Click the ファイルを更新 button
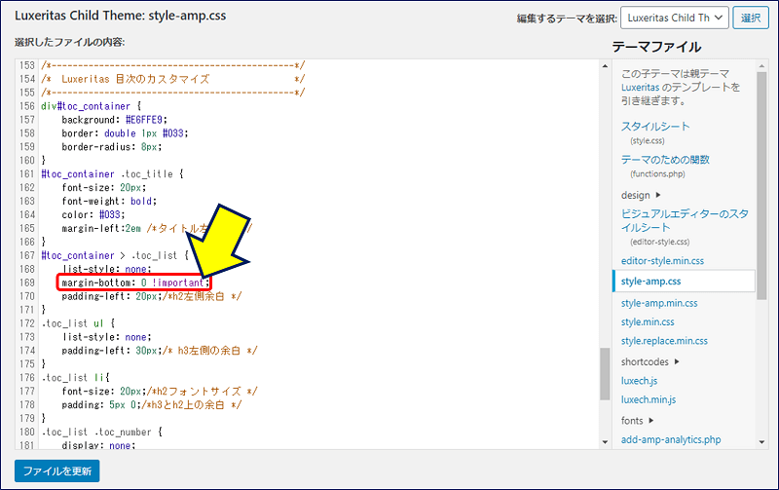 (x=57, y=471)
